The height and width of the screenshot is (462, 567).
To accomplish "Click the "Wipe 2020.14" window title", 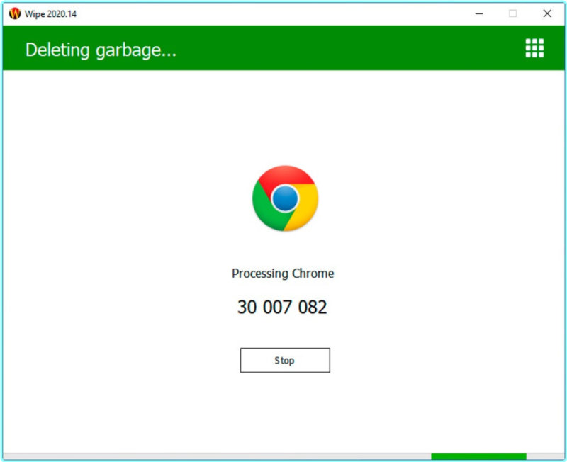I will click(50, 13).
